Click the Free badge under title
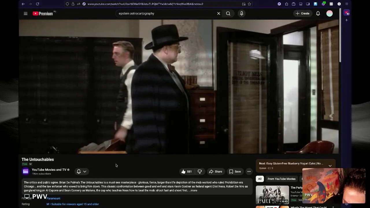The height and width of the screenshot is (208, 370). click(25, 164)
